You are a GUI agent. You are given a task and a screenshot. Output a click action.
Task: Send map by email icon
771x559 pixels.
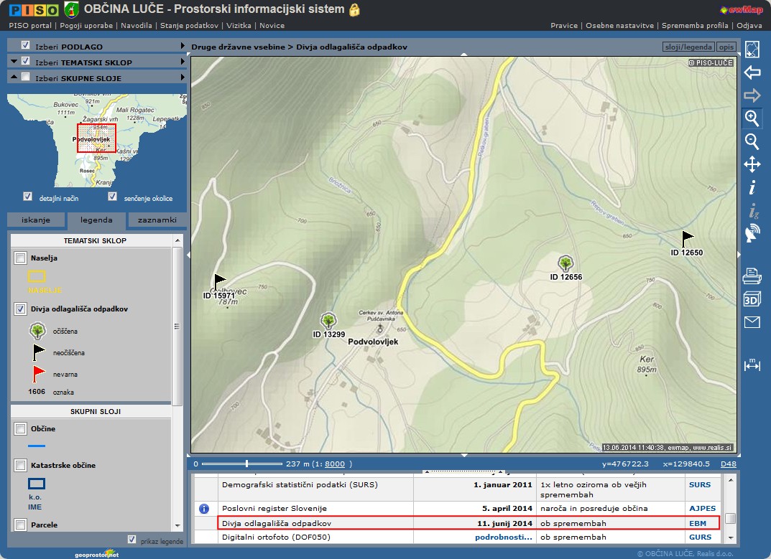[x=752, y=322]
